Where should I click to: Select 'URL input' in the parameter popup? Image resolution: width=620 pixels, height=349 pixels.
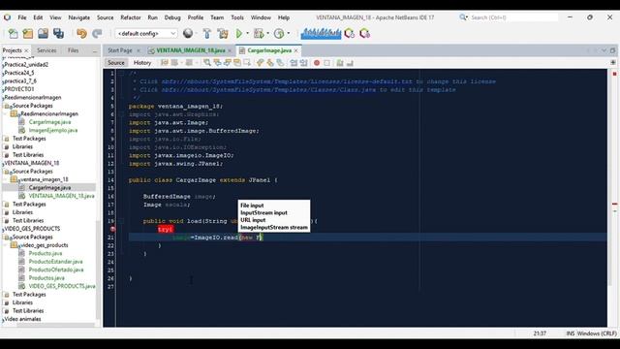click(253, 220)
